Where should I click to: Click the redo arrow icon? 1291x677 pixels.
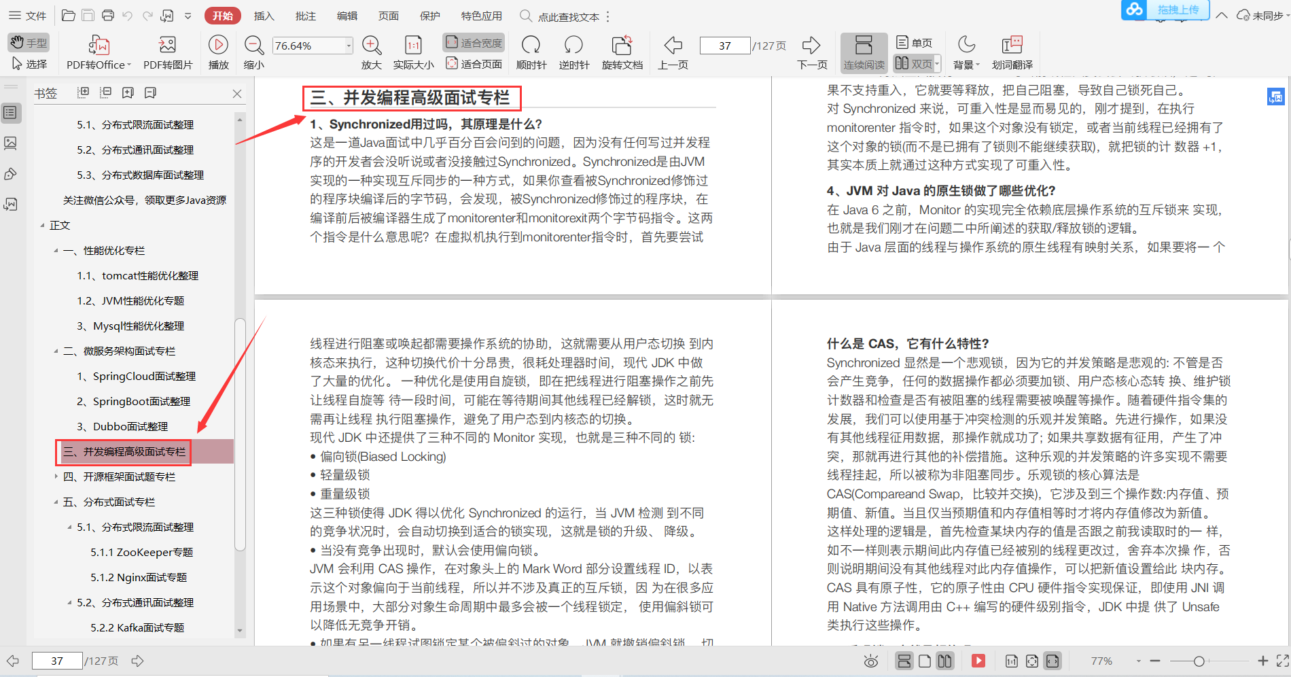point(147,15)
